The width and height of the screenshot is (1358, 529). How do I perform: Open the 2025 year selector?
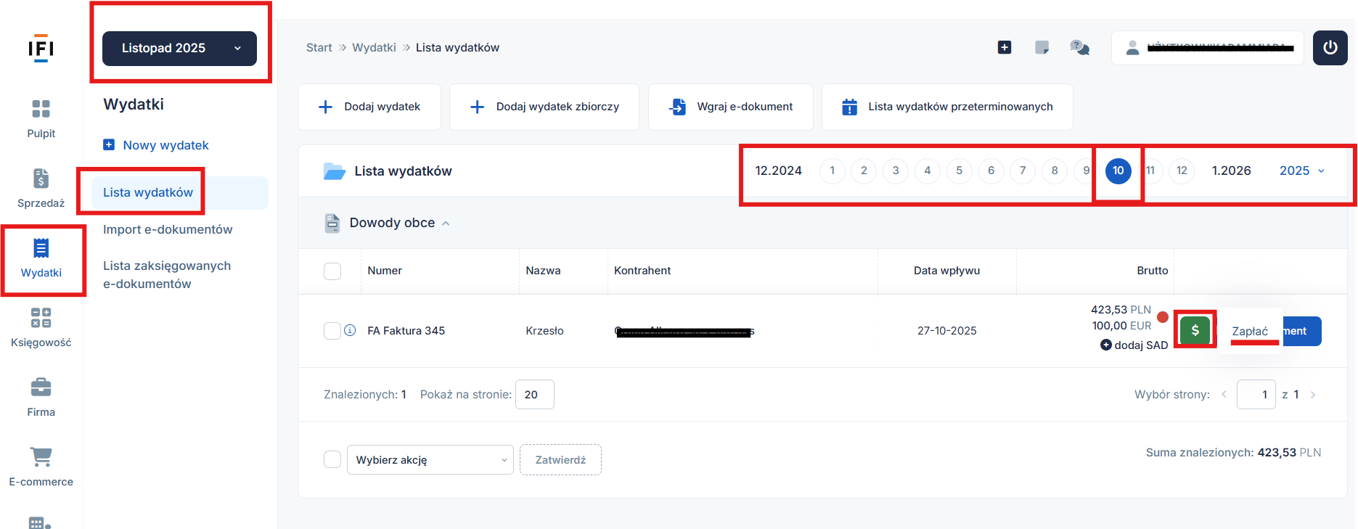pos(1301,171)
